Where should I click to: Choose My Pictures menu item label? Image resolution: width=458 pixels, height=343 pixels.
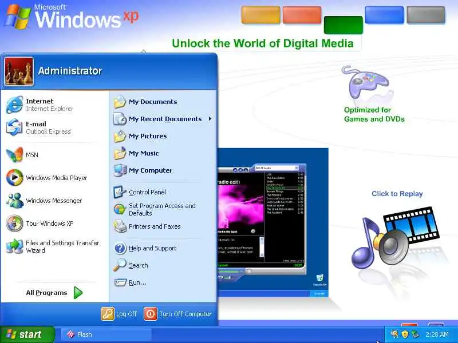[x=148, y=136]
